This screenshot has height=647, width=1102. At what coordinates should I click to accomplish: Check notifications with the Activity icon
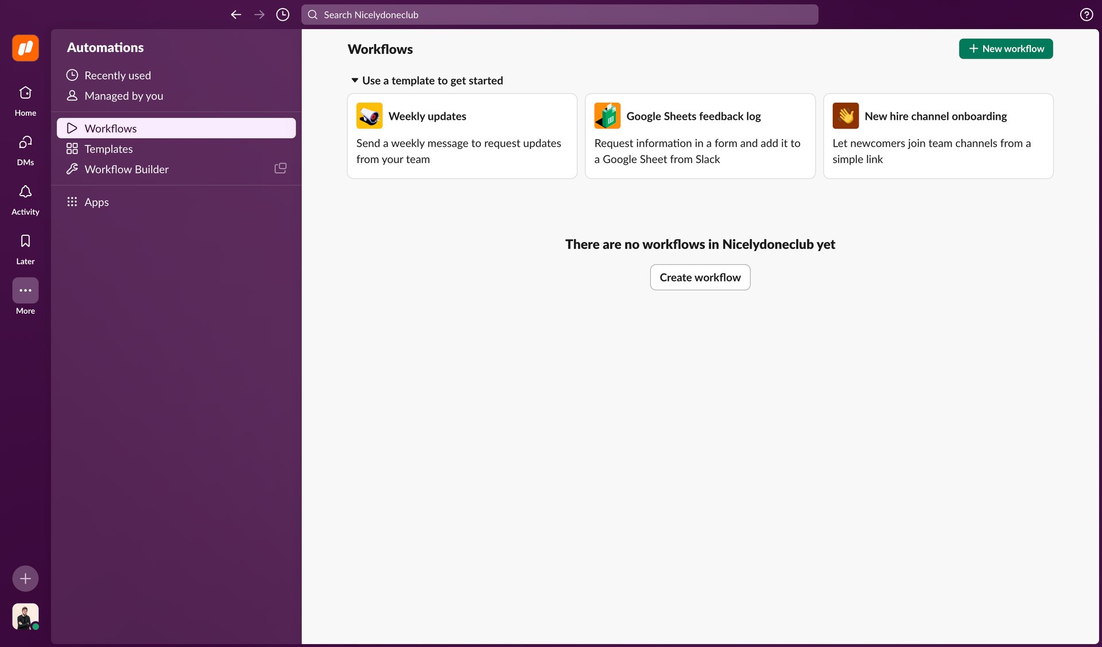tap(25, 198)
